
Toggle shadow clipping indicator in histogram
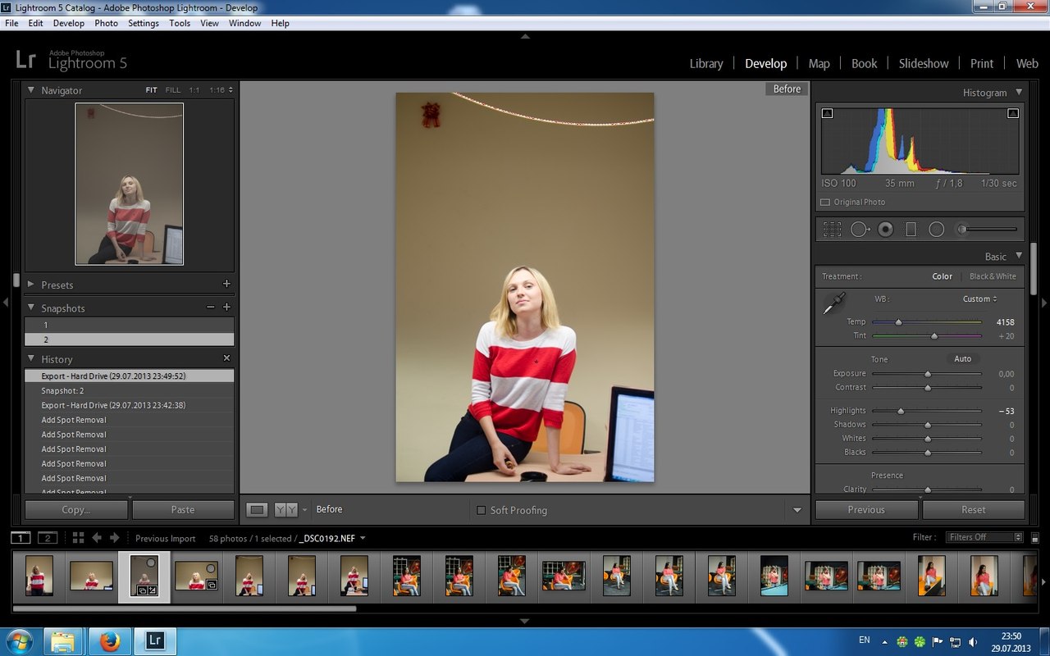[x=827, y=113]
